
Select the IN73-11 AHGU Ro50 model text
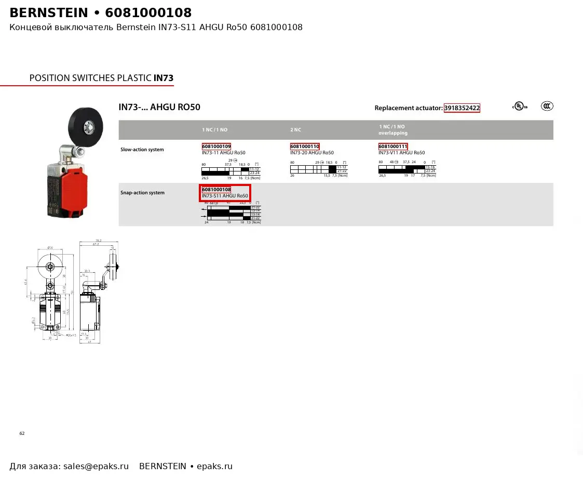223,153
